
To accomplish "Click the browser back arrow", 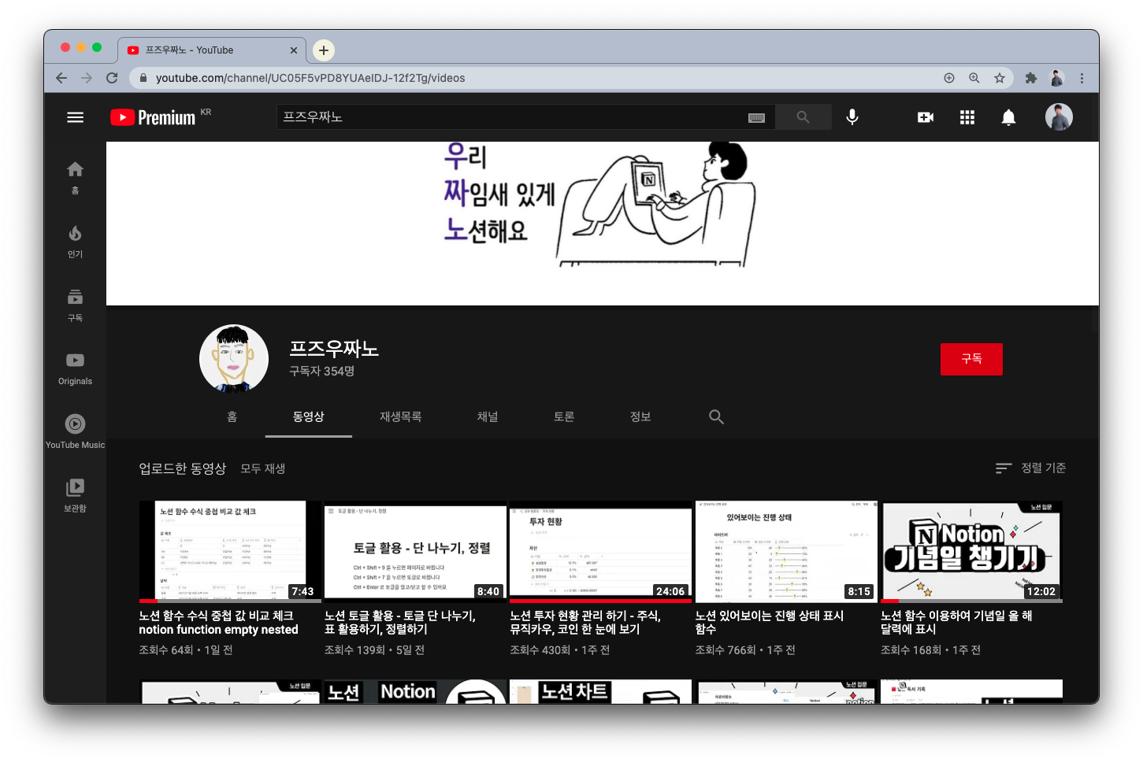I will 61,78.
